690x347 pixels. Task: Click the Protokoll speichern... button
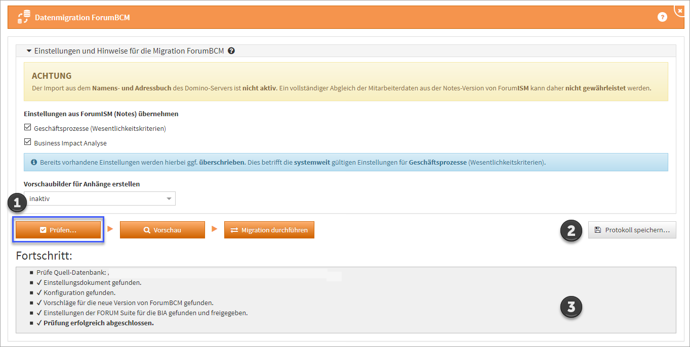(632, 230)
